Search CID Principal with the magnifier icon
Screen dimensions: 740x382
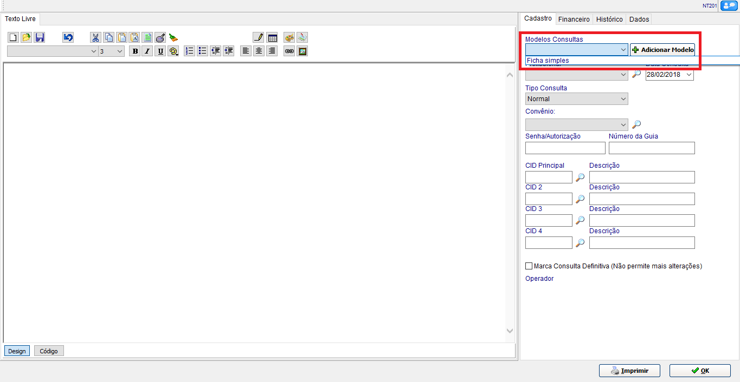(x=580, y=177)
